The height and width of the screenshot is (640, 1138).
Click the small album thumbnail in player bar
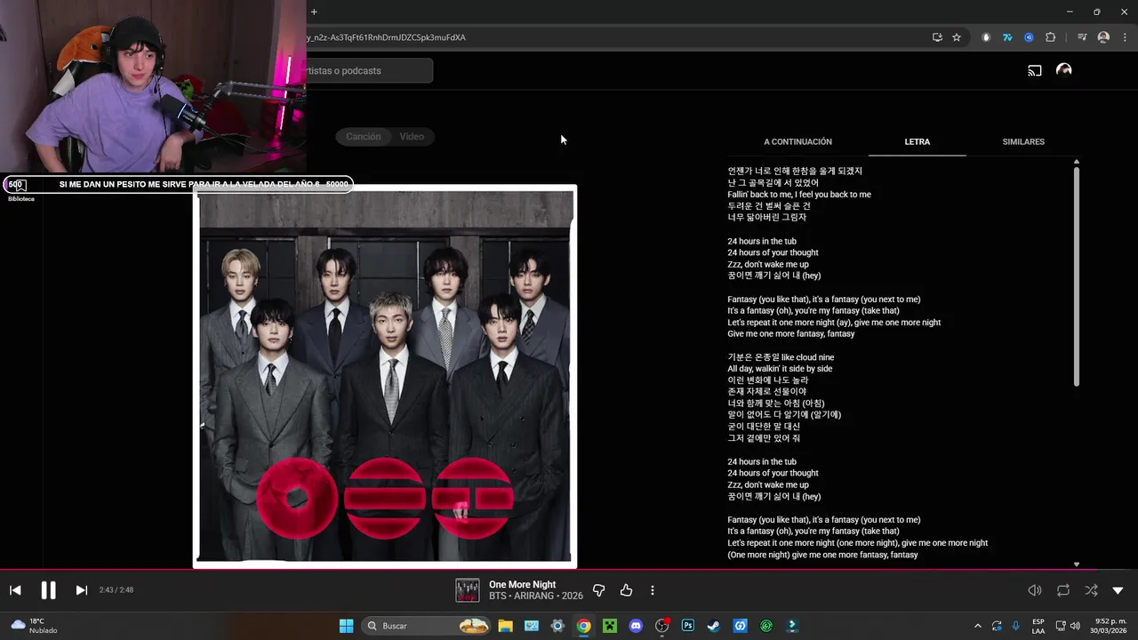point(468,590)
